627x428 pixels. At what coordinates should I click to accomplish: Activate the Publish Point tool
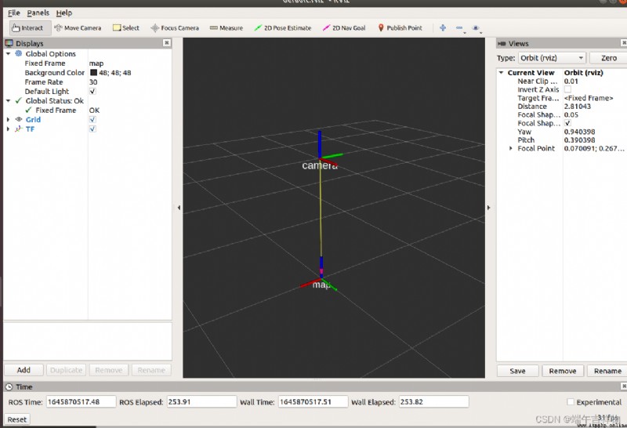pos(400,28)
